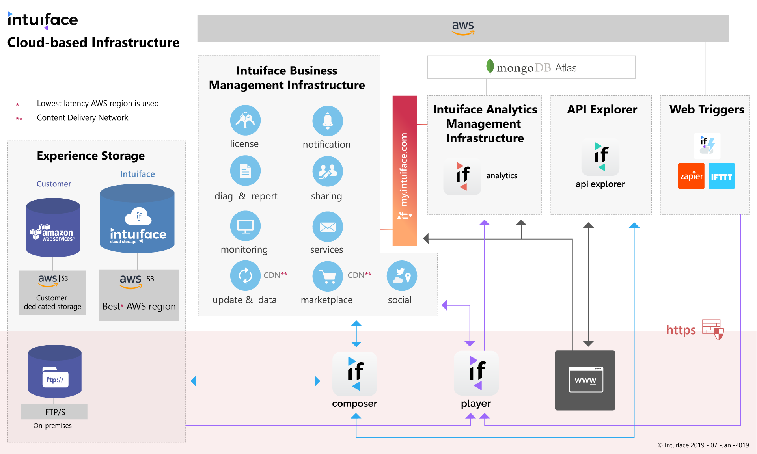
Task: Click the social icon
Action: pyautogui.click(x=402, y=276)
